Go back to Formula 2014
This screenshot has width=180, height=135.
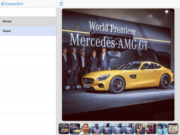click(x=12, y=4)
